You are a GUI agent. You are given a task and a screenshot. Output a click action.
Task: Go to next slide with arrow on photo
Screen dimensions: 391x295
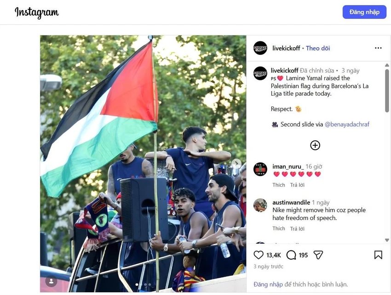coord(236,164)
